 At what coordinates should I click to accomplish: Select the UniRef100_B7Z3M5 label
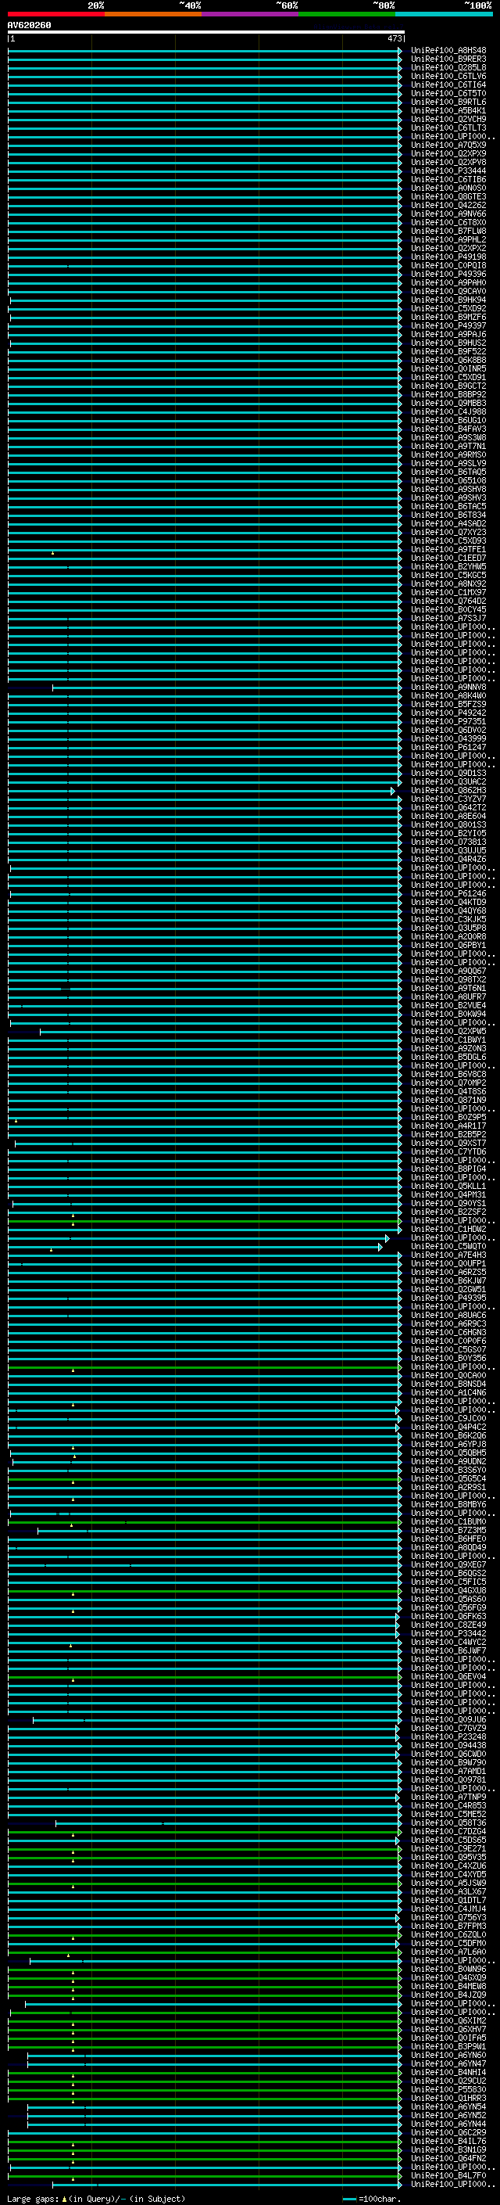click(448, 1531)
